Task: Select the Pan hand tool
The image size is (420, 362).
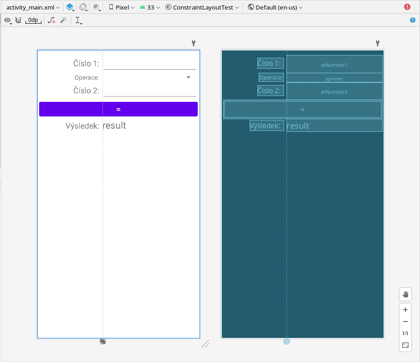Action: click(405, 294)
